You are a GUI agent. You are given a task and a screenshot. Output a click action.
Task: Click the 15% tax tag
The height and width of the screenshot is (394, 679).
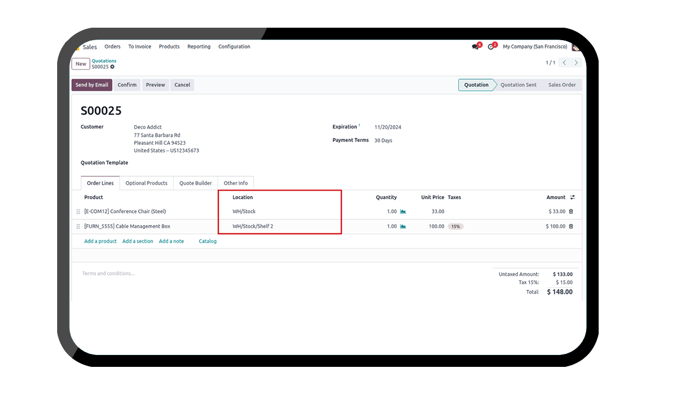click(455, 226)
